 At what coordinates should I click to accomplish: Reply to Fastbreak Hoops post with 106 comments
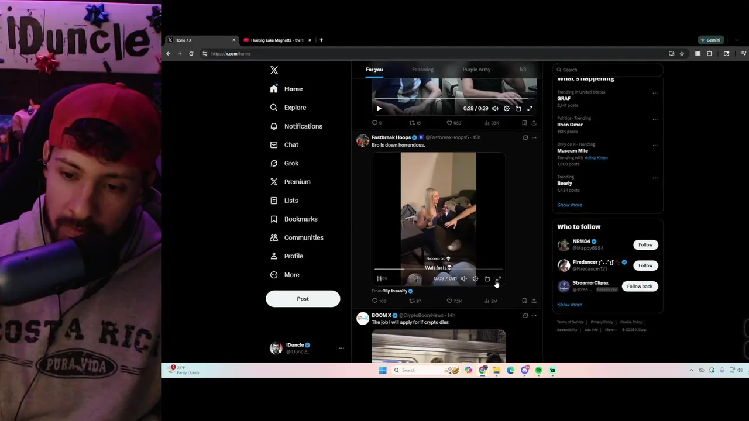click(379, 301)
